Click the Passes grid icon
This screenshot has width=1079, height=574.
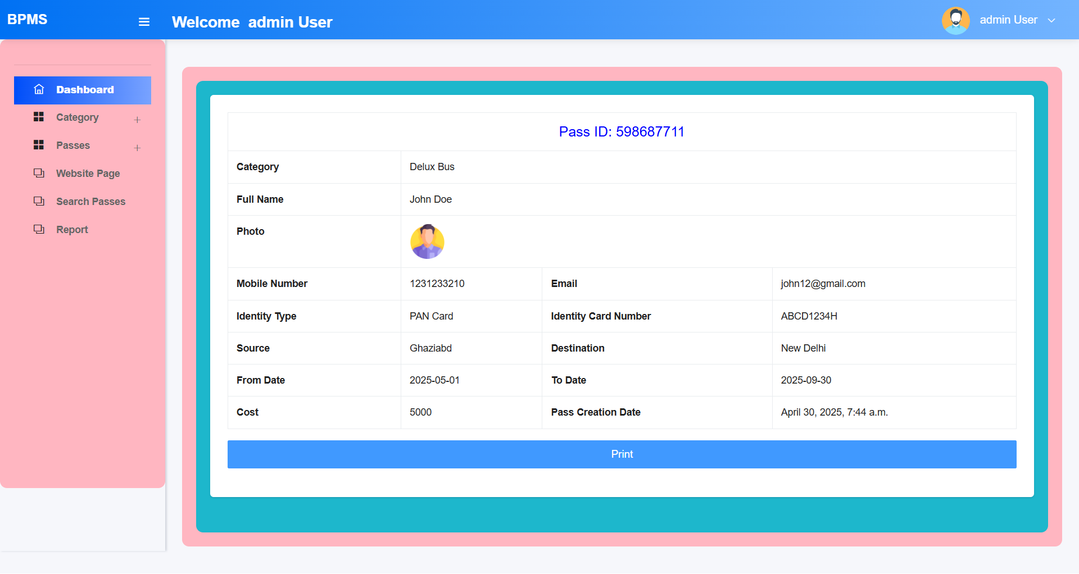pos(39,145)
